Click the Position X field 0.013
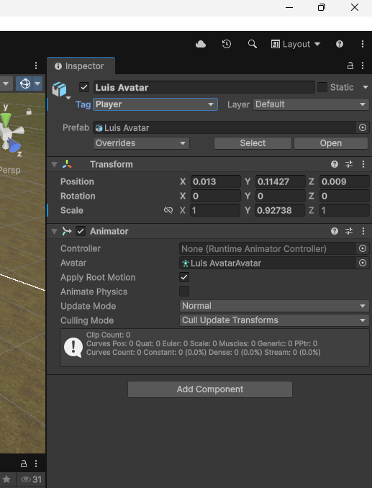 tap(216, 181)
